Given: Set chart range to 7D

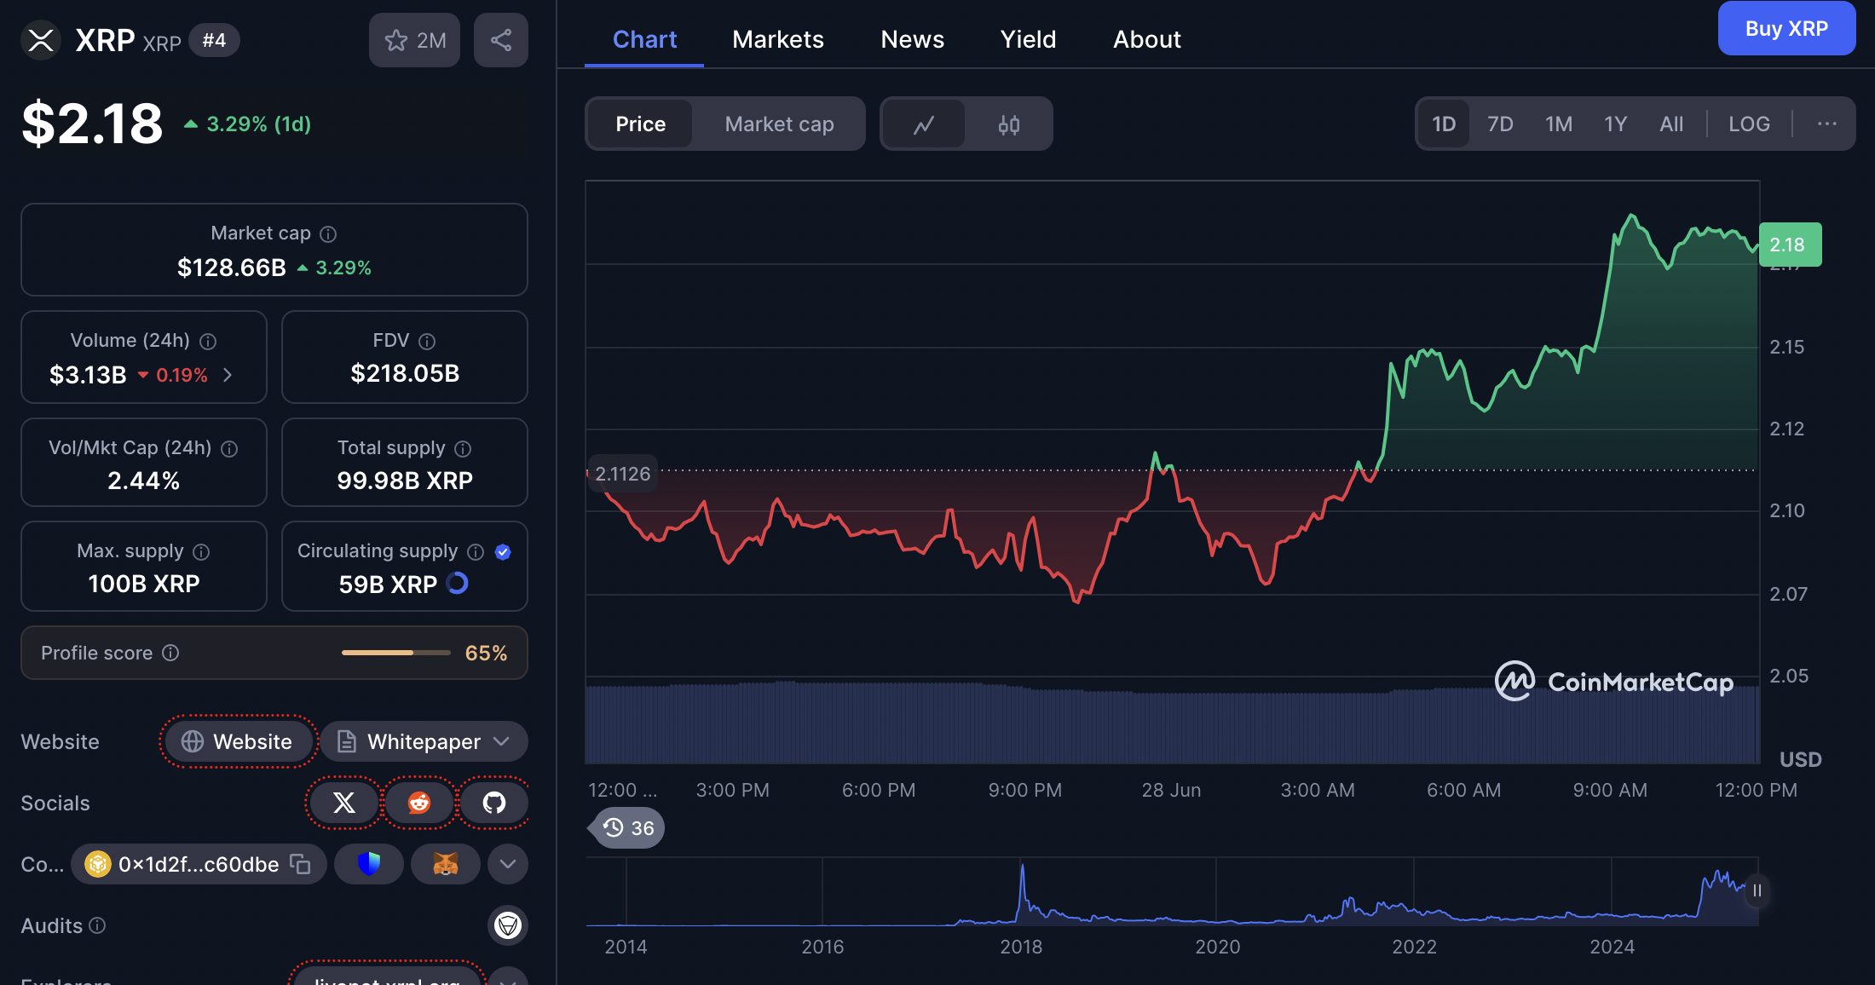Looking at the screenshot, I should (1500, 124).
